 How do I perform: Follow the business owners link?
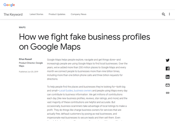[83, 90]
